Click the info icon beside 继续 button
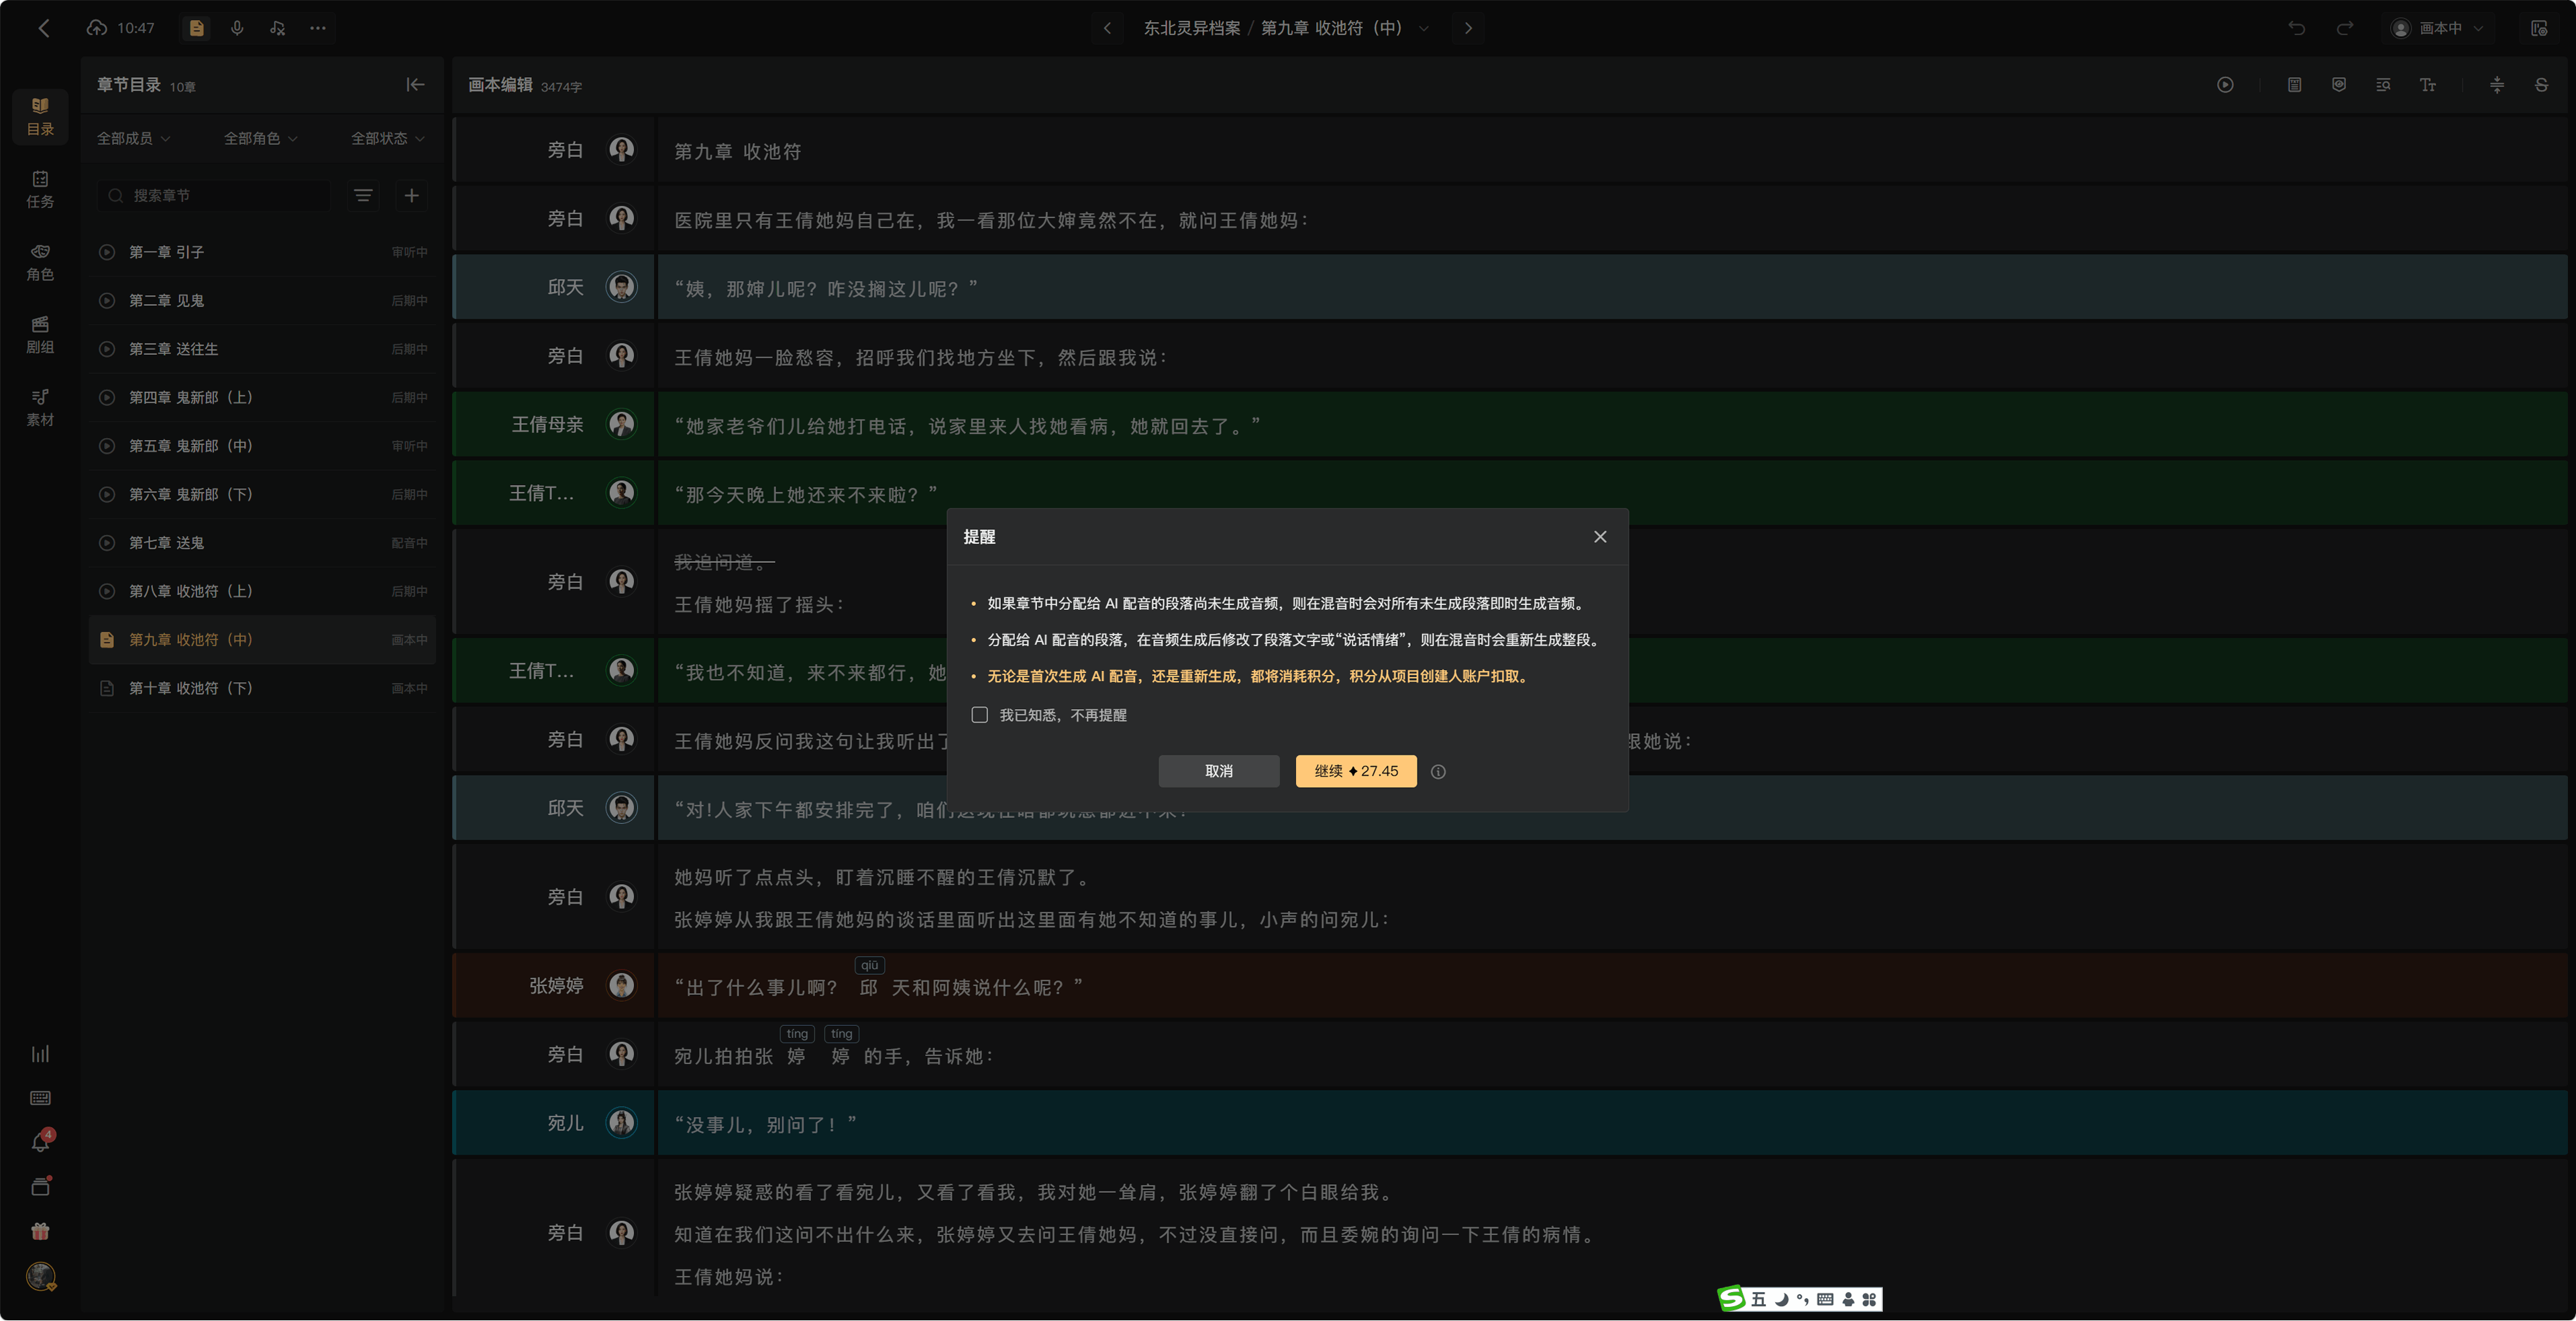 tap(1438, 771)
